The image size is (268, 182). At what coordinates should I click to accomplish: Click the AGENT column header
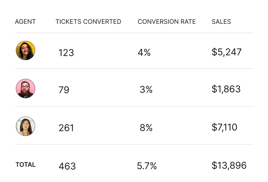pos(25,22)
